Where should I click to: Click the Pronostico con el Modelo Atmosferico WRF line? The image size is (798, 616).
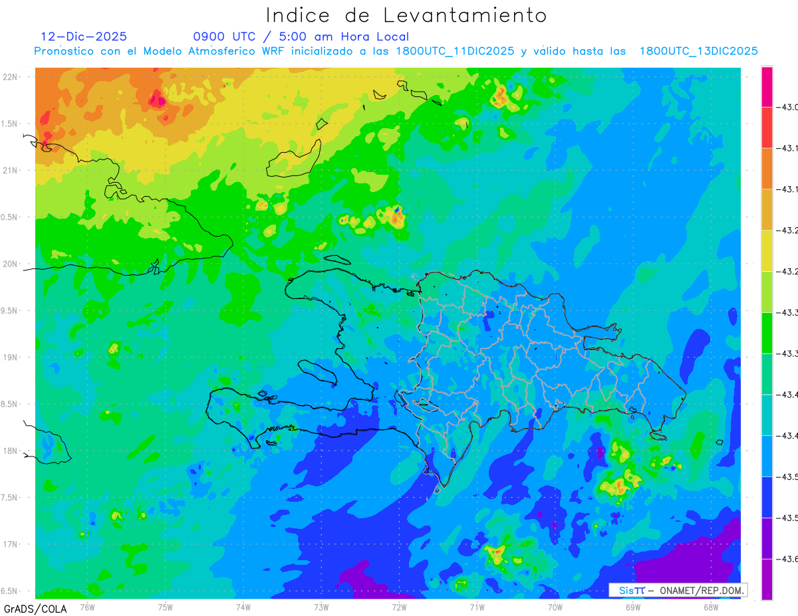tap(396, 51)
